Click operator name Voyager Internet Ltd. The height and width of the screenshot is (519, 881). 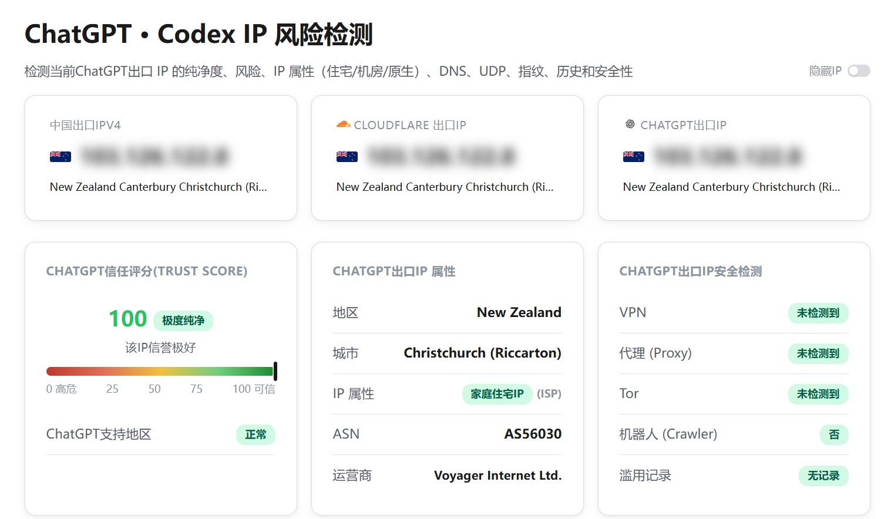[498, 476]
